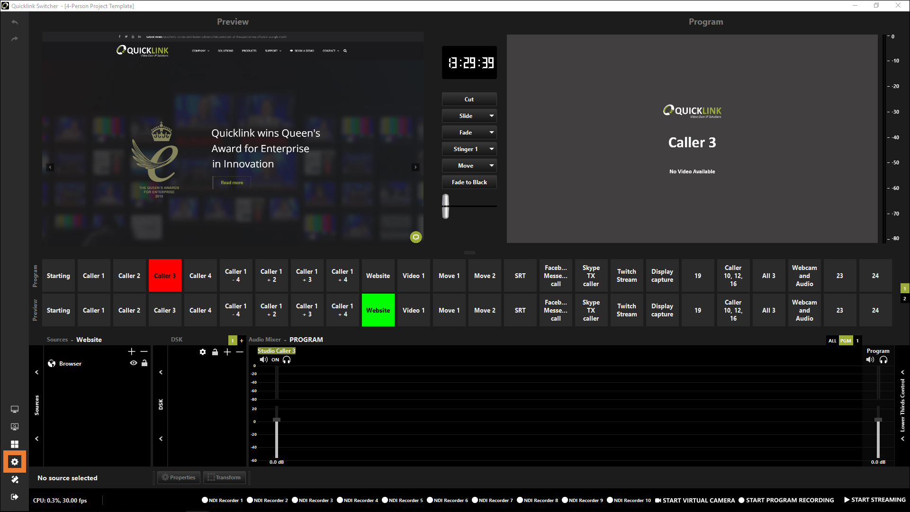Image resolution: width=910 pixels, height=512 pixels.
Task: Add a new source with plus icon
Action: (x=132, y=351)
